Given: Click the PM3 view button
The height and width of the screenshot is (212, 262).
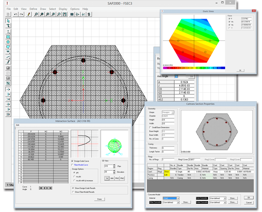Looking at the screenshot, I should point(117,178).
